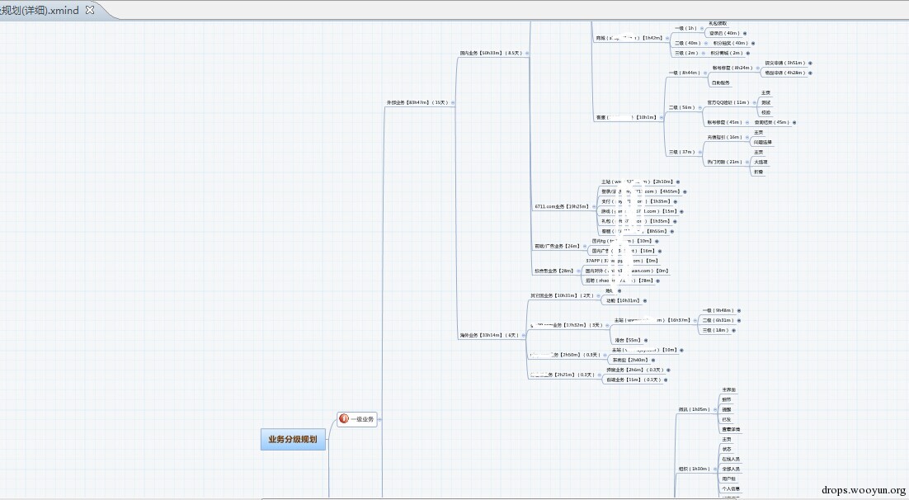Select the 规划(详细).xmind editor tab
The height and width of the screenshot is (500, 909).
coord(40,10)
